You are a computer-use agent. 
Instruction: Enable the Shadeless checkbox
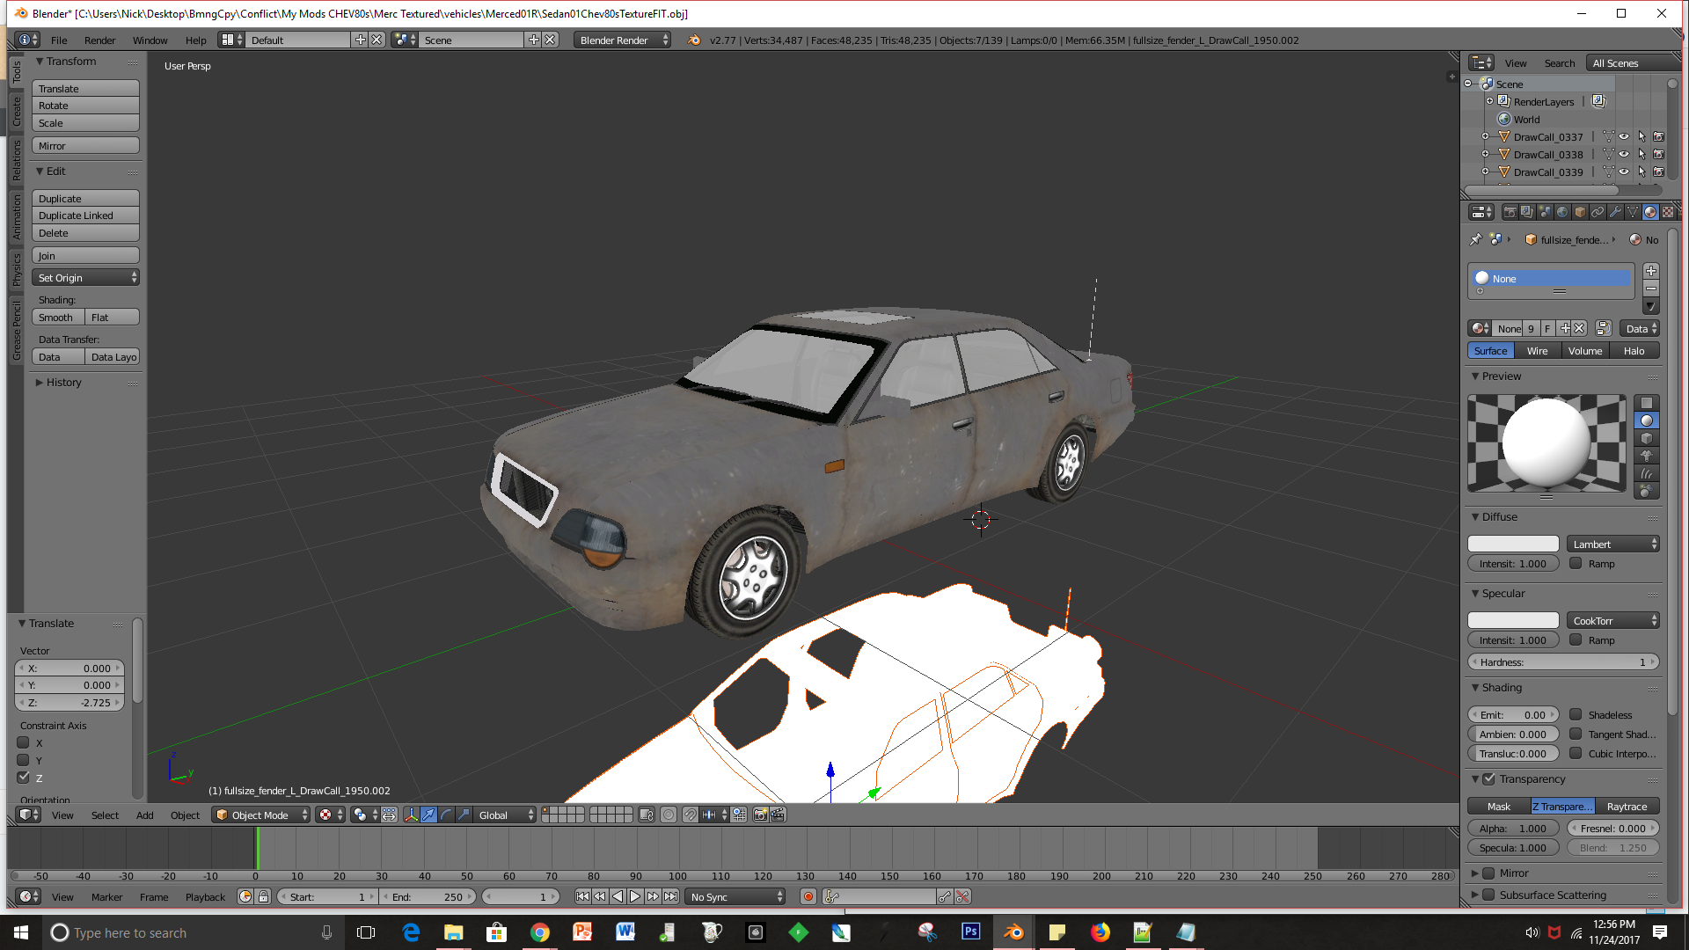tap(1576, 715)
